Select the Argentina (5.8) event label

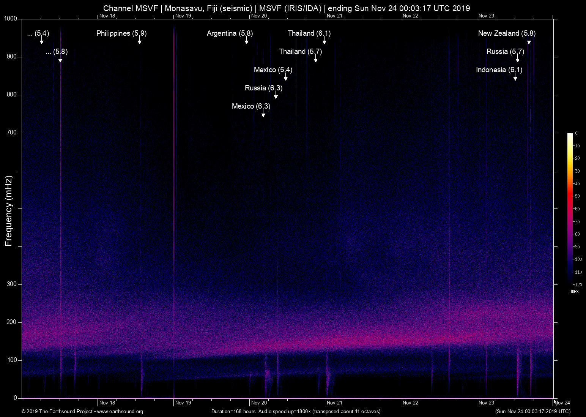[230, 33]
